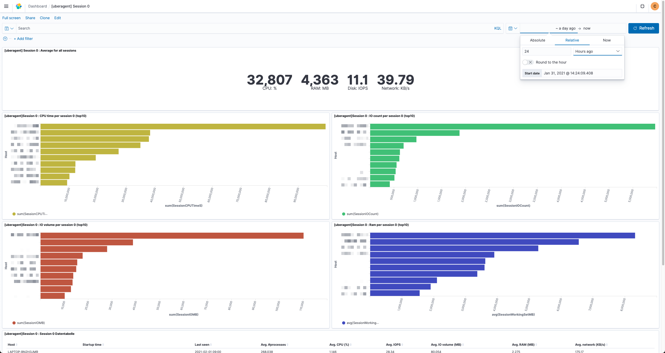Open the hamburger navigation menu
The width and height of the screenshot is (665, 353).
coord(6,6)
